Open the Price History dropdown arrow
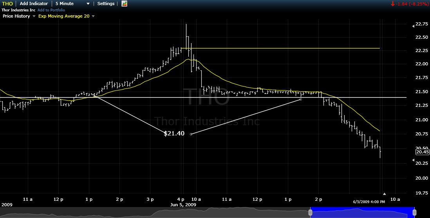This screenshot has width=430, height=218. 34,16
